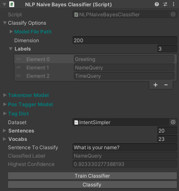
Task: Remove a label with the minus button
Action: coord(166,85)
